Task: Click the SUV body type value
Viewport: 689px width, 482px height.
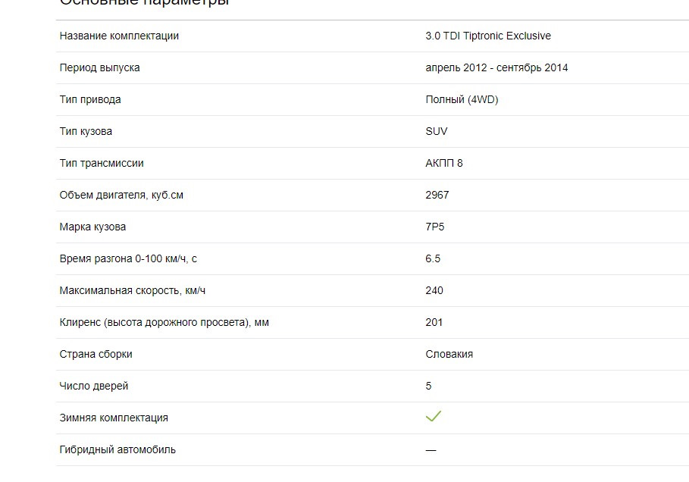Action: (x=437, y=131)
